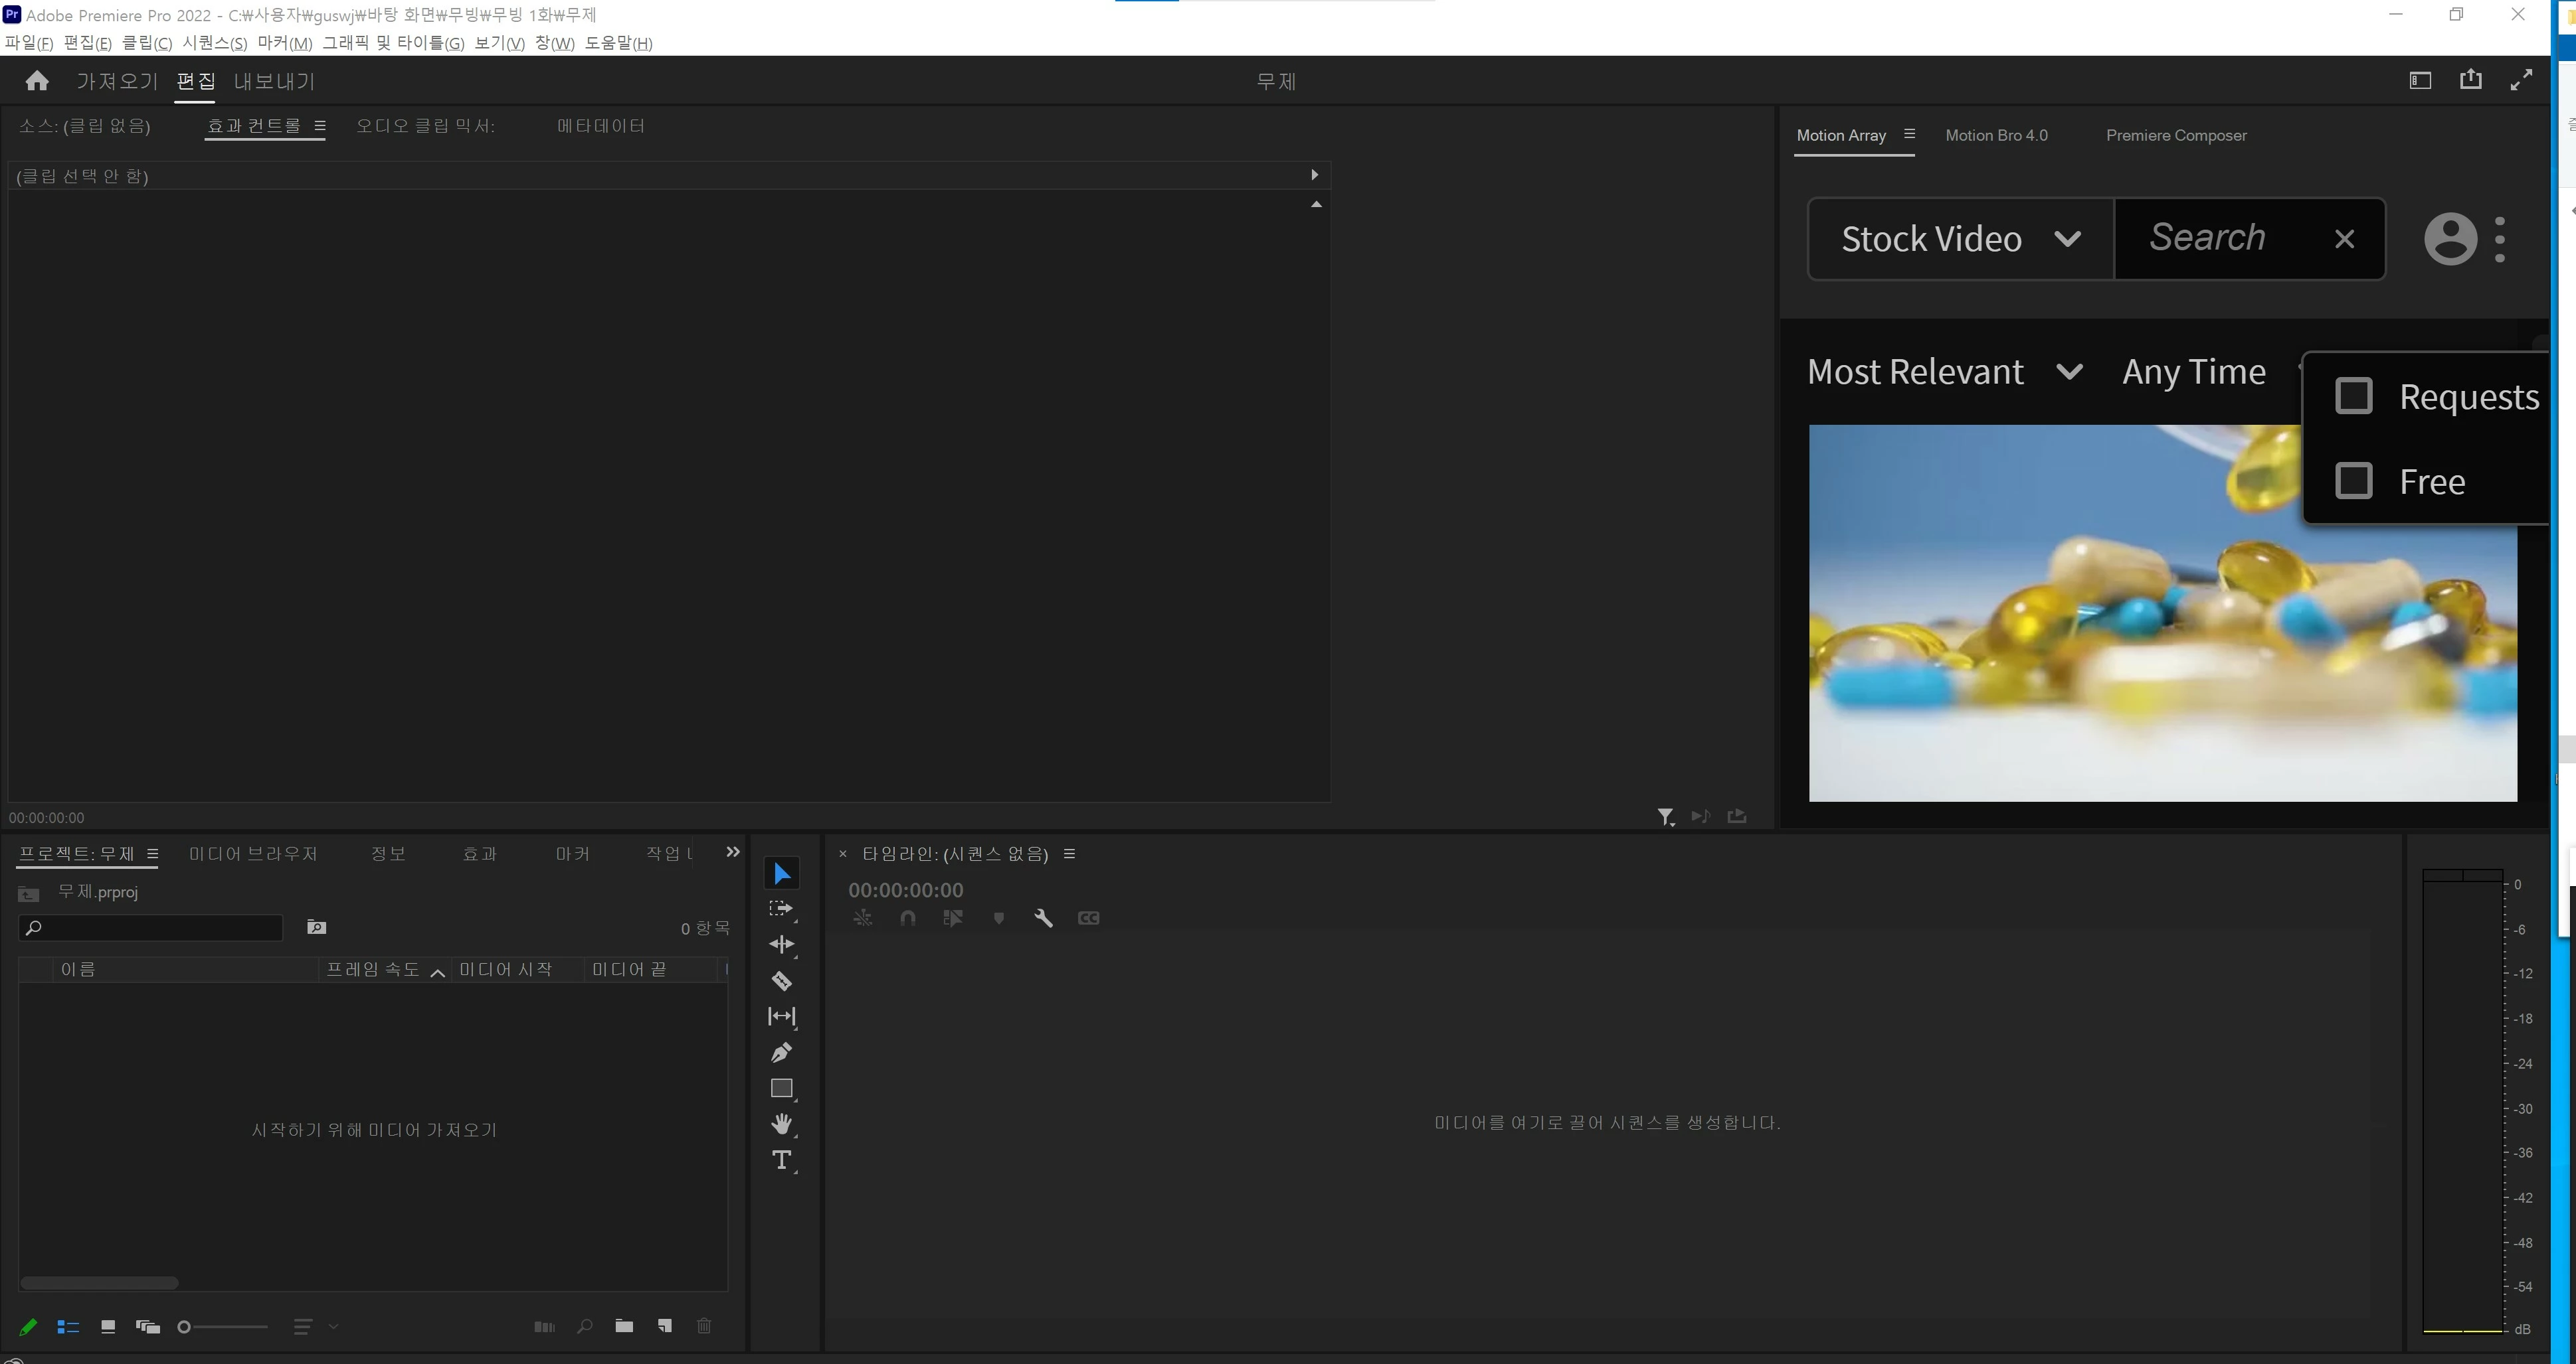Open timeline wrench settings icon
The width and height of the screenshot is (2576, 1364).
(x=1043, y=919)
